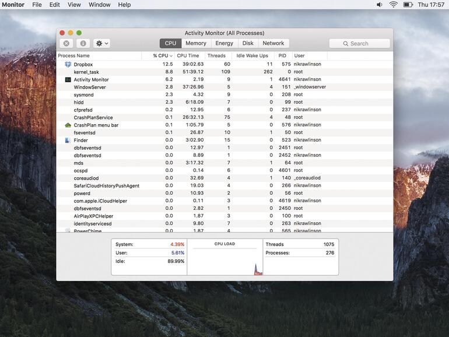The height and width of the screenshot is (337, 449).
Task: Open the Wi-Fi status menu icon
Action: 394,5
